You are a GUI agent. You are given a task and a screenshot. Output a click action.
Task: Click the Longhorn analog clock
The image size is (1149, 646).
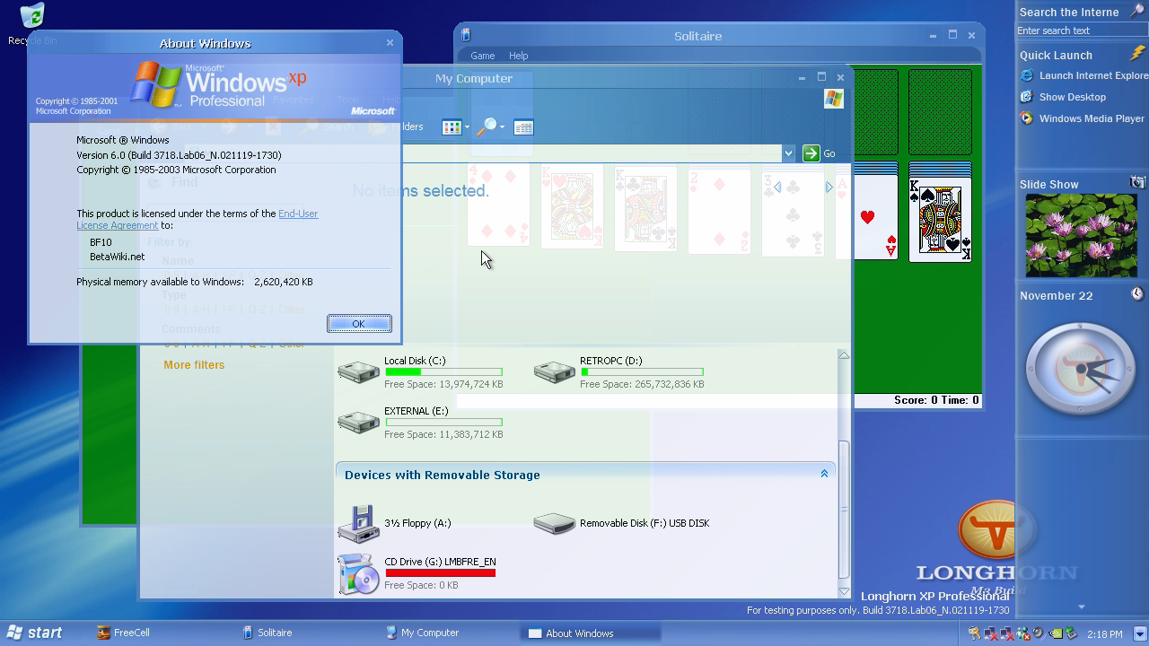click(x=1080, y=369)
